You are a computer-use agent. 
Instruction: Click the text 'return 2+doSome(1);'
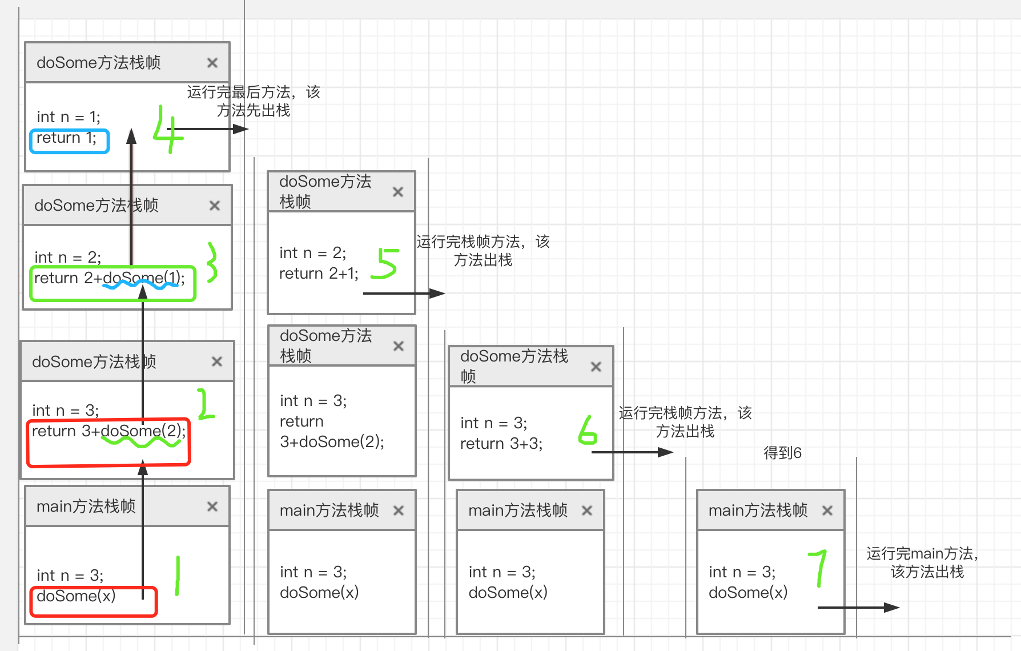(110, 278)
